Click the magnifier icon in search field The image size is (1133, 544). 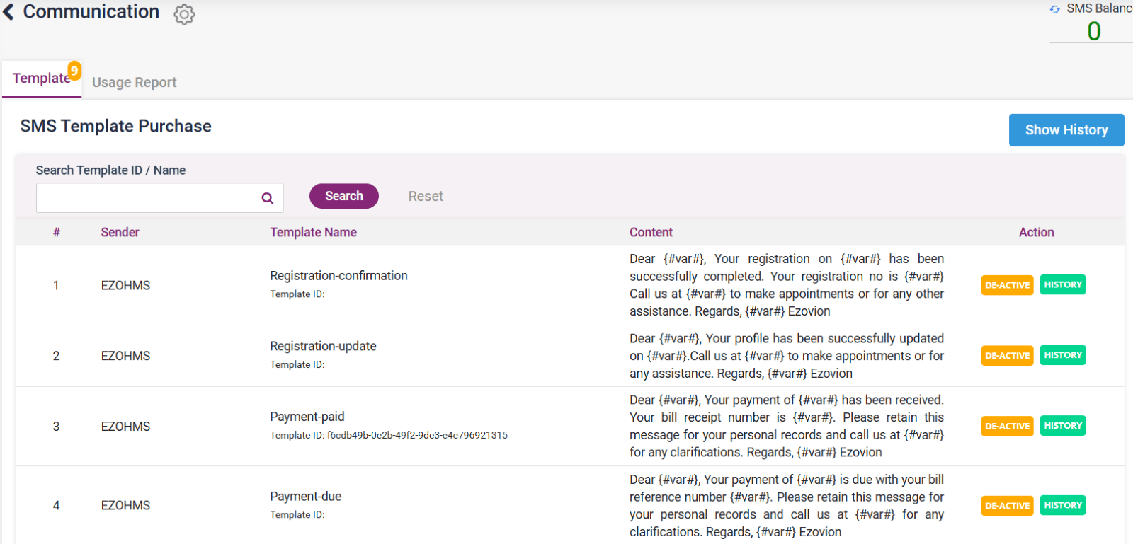pos(267,198)
